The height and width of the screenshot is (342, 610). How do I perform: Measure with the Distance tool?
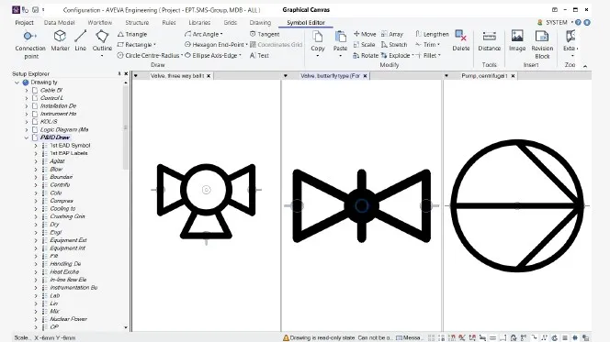click(490, 40)
